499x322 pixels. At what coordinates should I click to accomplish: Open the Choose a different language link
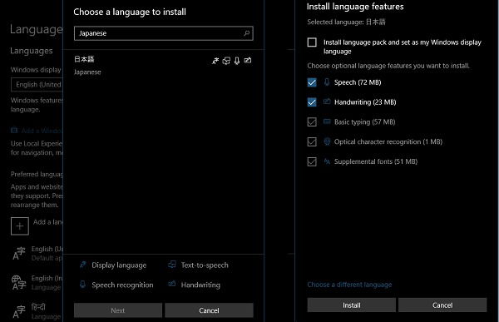click(349, 285)
